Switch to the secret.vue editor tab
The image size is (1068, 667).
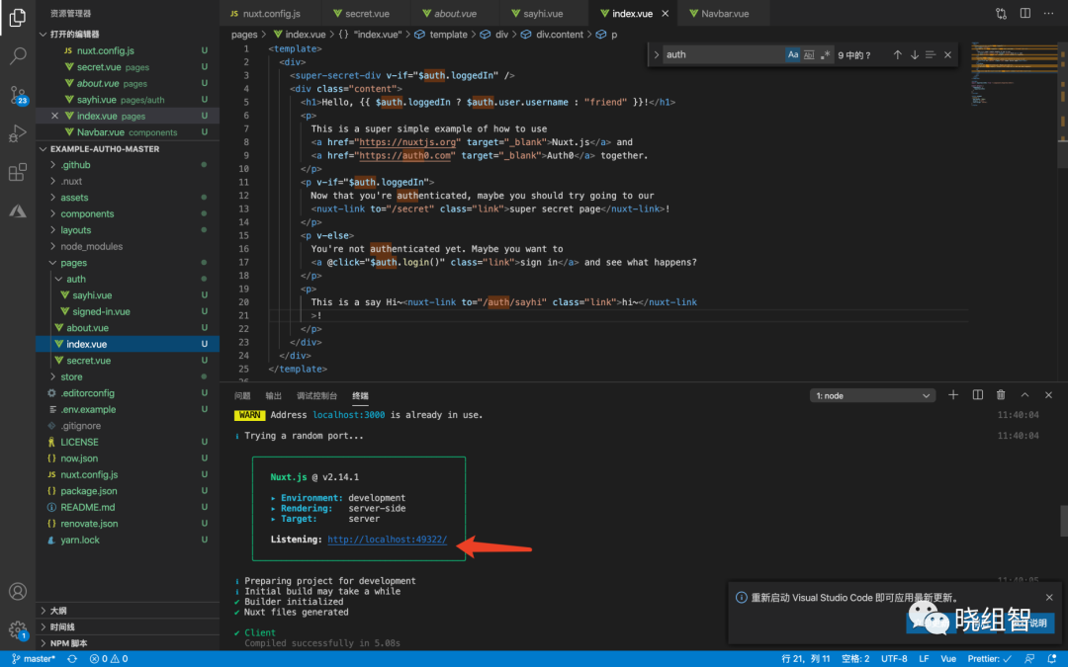tap(364, 14)
